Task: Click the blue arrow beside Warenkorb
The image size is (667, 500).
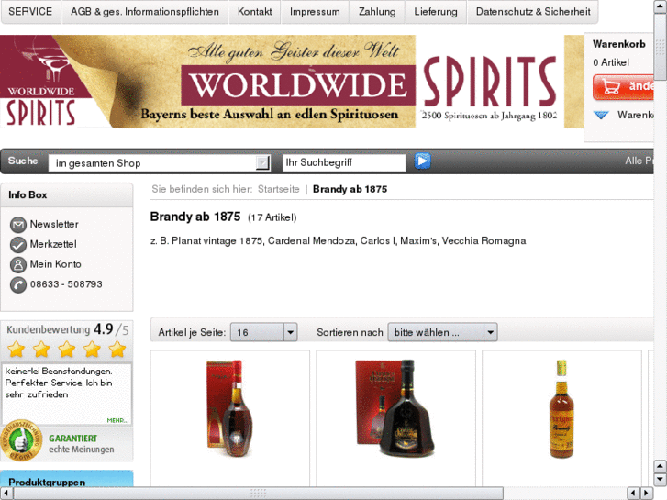Action: (x=601, y=115)
